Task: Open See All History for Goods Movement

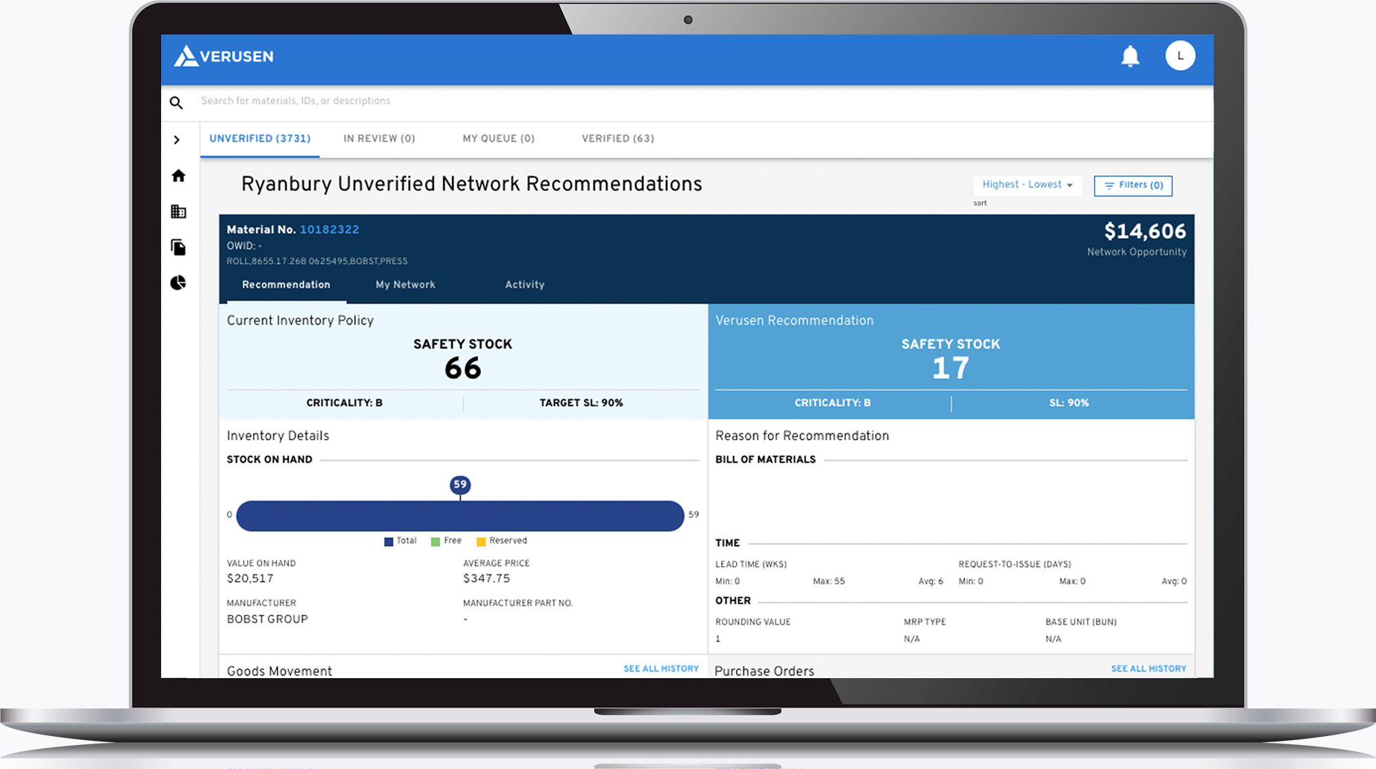Action: point(661,669)
